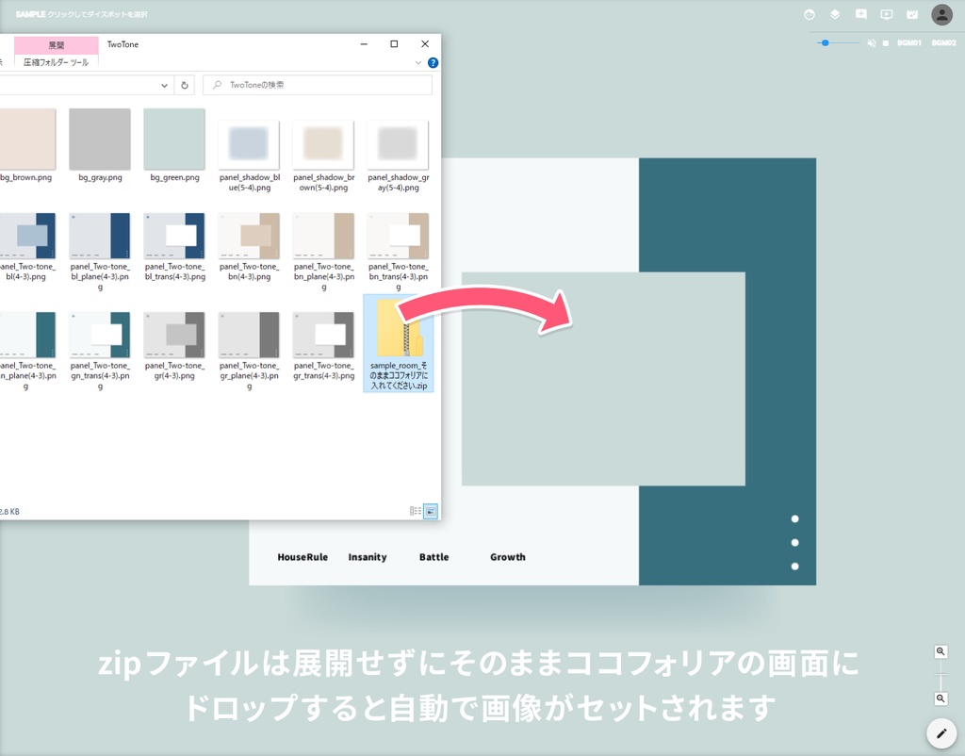This screenshot has height=756, width=965.
Task: Toggle mute on the BGM speaker icon
Action: 871,42
